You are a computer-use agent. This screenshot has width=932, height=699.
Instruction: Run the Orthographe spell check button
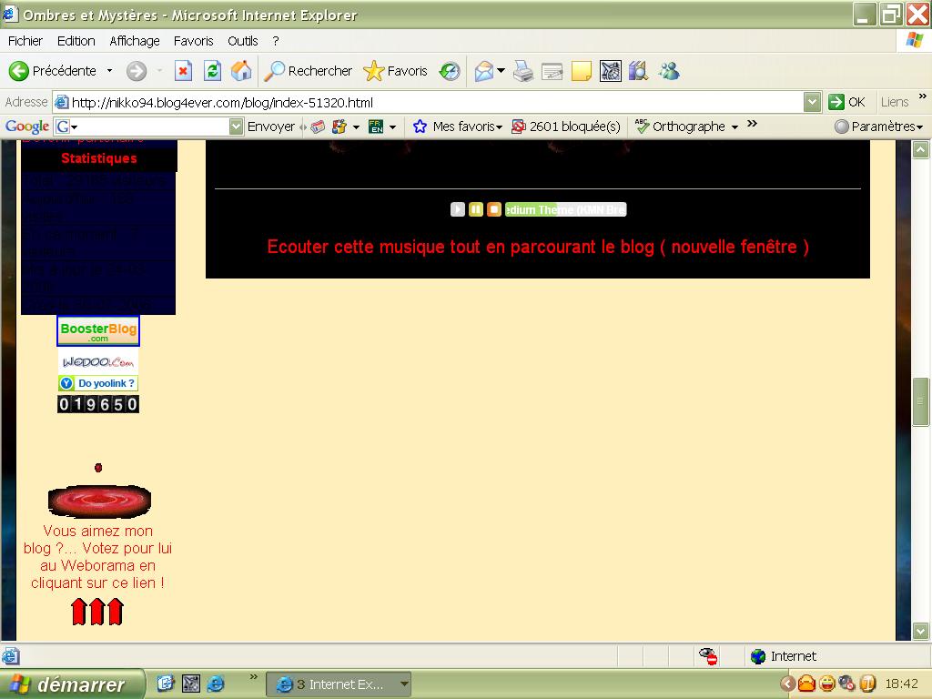tap(679, 127)
